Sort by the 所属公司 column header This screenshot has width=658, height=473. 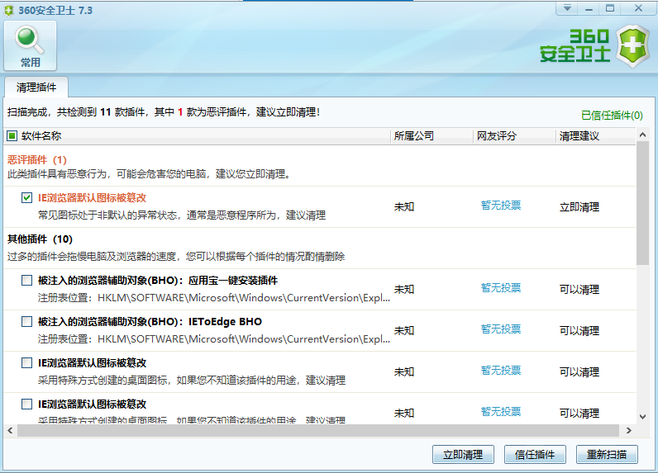413,136
